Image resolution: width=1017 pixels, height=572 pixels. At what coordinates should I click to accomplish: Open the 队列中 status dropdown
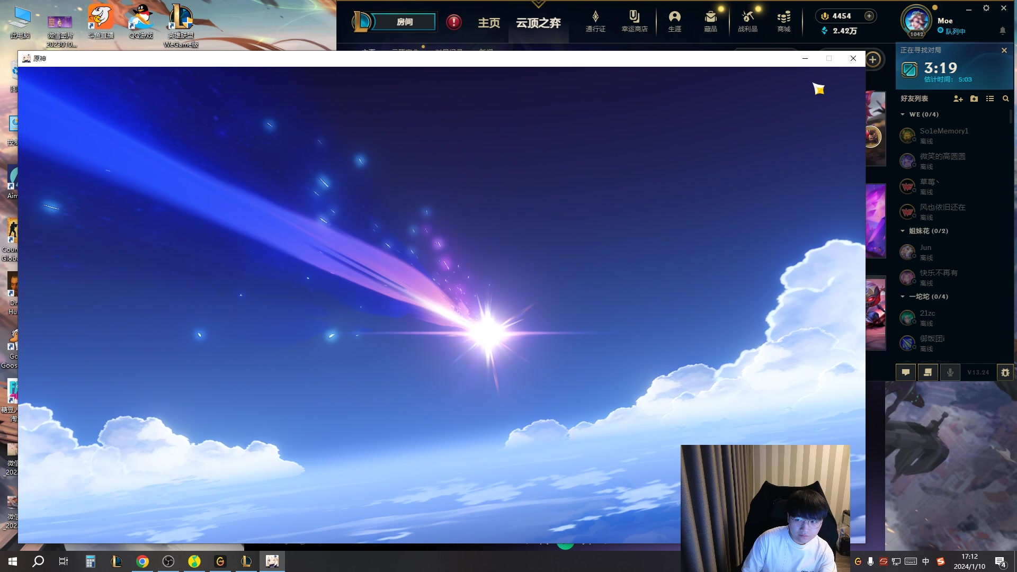(x=951, y=31)
